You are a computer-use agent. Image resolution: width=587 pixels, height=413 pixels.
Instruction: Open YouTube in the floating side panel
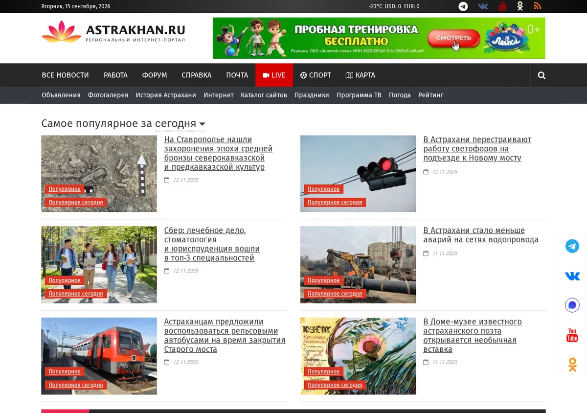coord(572,335)
